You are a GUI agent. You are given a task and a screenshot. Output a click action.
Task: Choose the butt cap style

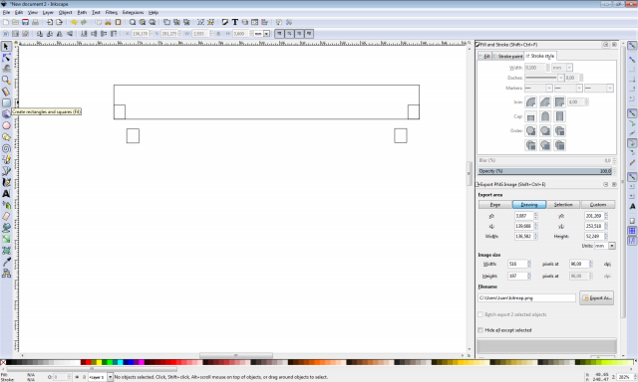tap(530, 116)
